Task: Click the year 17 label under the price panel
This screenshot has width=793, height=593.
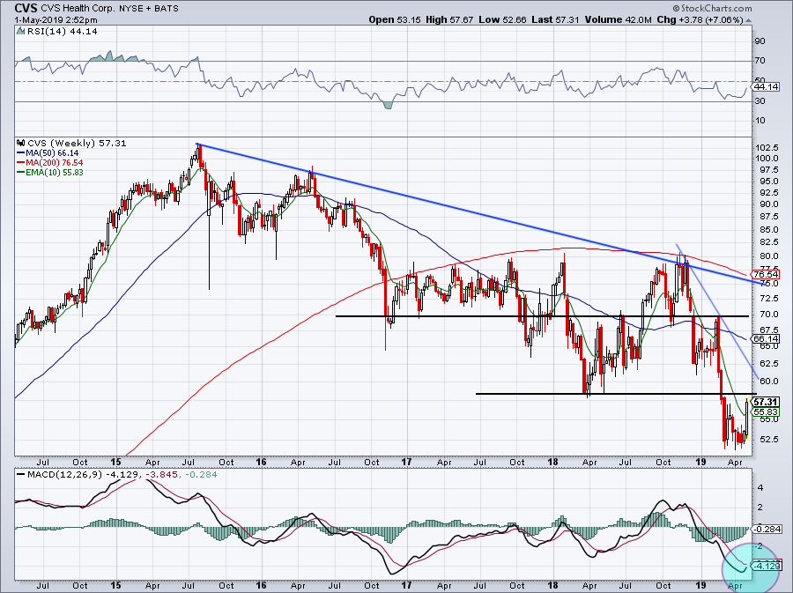Action: pos(406,462)
